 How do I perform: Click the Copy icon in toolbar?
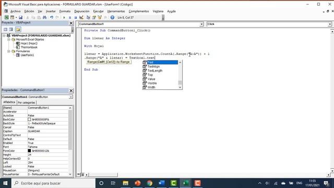coord(33,17)
